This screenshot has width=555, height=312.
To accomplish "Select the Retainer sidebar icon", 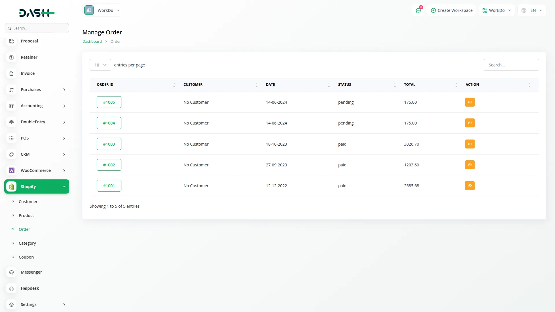I will tap(11, 57).
